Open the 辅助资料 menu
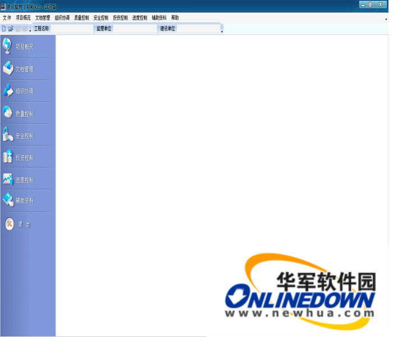Screen dimensions: 393x337 (x=159, y=18)
